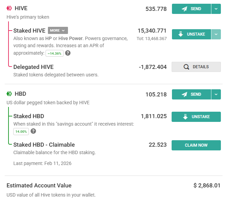Click the ~14.36% APR badge
227x202 pixels.
[x=54, y=53]
